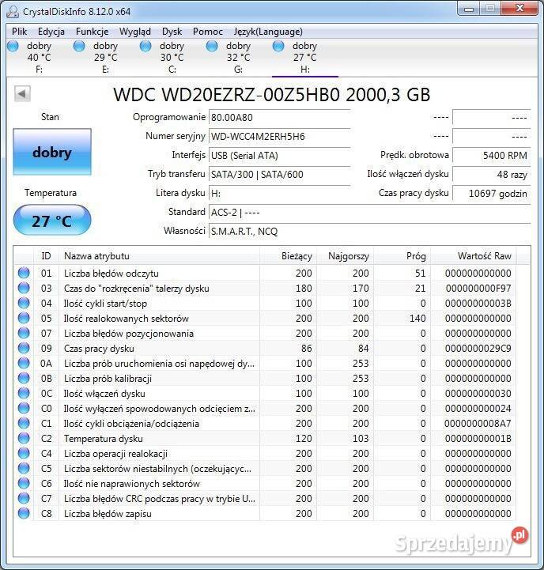This screenshot has height=570, width=544.
Task: Click status orb for attribute 03
Action: (24, 288)
